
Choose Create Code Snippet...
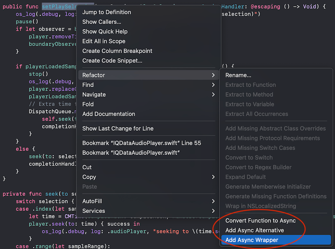point(112,60)
